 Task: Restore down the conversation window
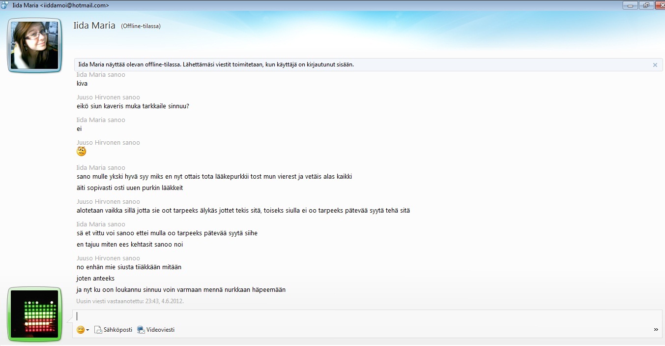coord(646,5)
